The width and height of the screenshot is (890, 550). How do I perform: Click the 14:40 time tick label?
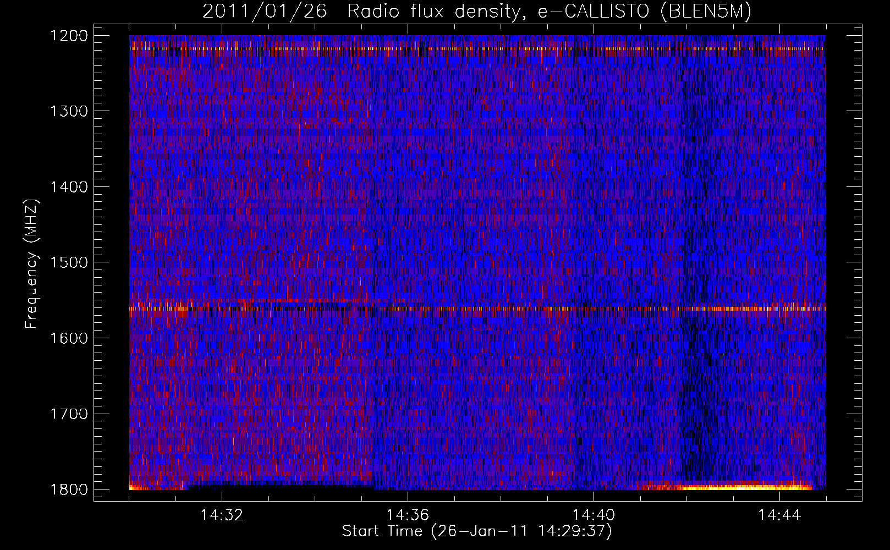click(x=594, y=515)
